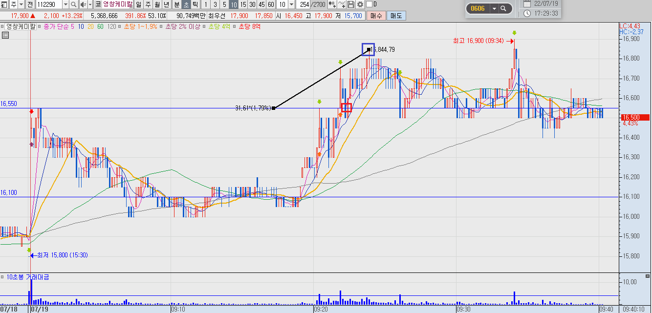652x313 pixels.
Task: Click the 매수 buy button
Action: (376, 15)
